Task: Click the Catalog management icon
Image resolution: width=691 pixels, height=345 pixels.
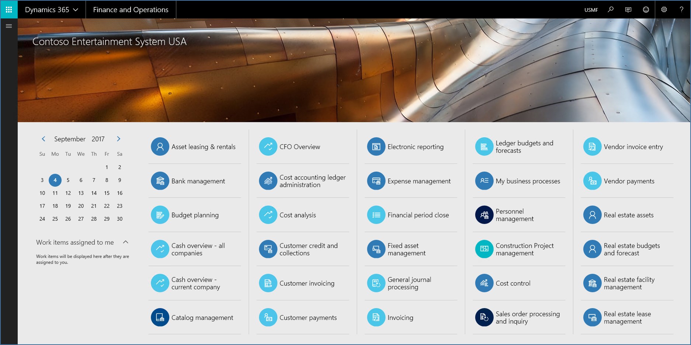Action: pos(160,317)
